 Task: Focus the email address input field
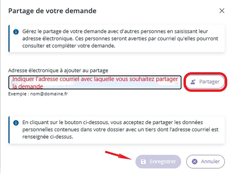click(95, 82)
